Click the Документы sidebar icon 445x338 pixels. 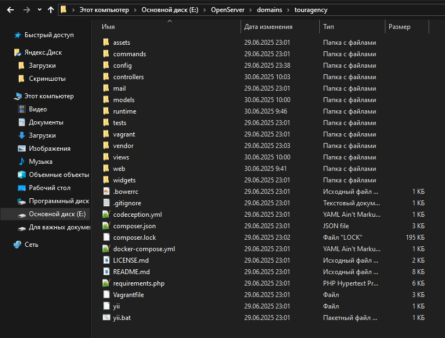(21, 122)
